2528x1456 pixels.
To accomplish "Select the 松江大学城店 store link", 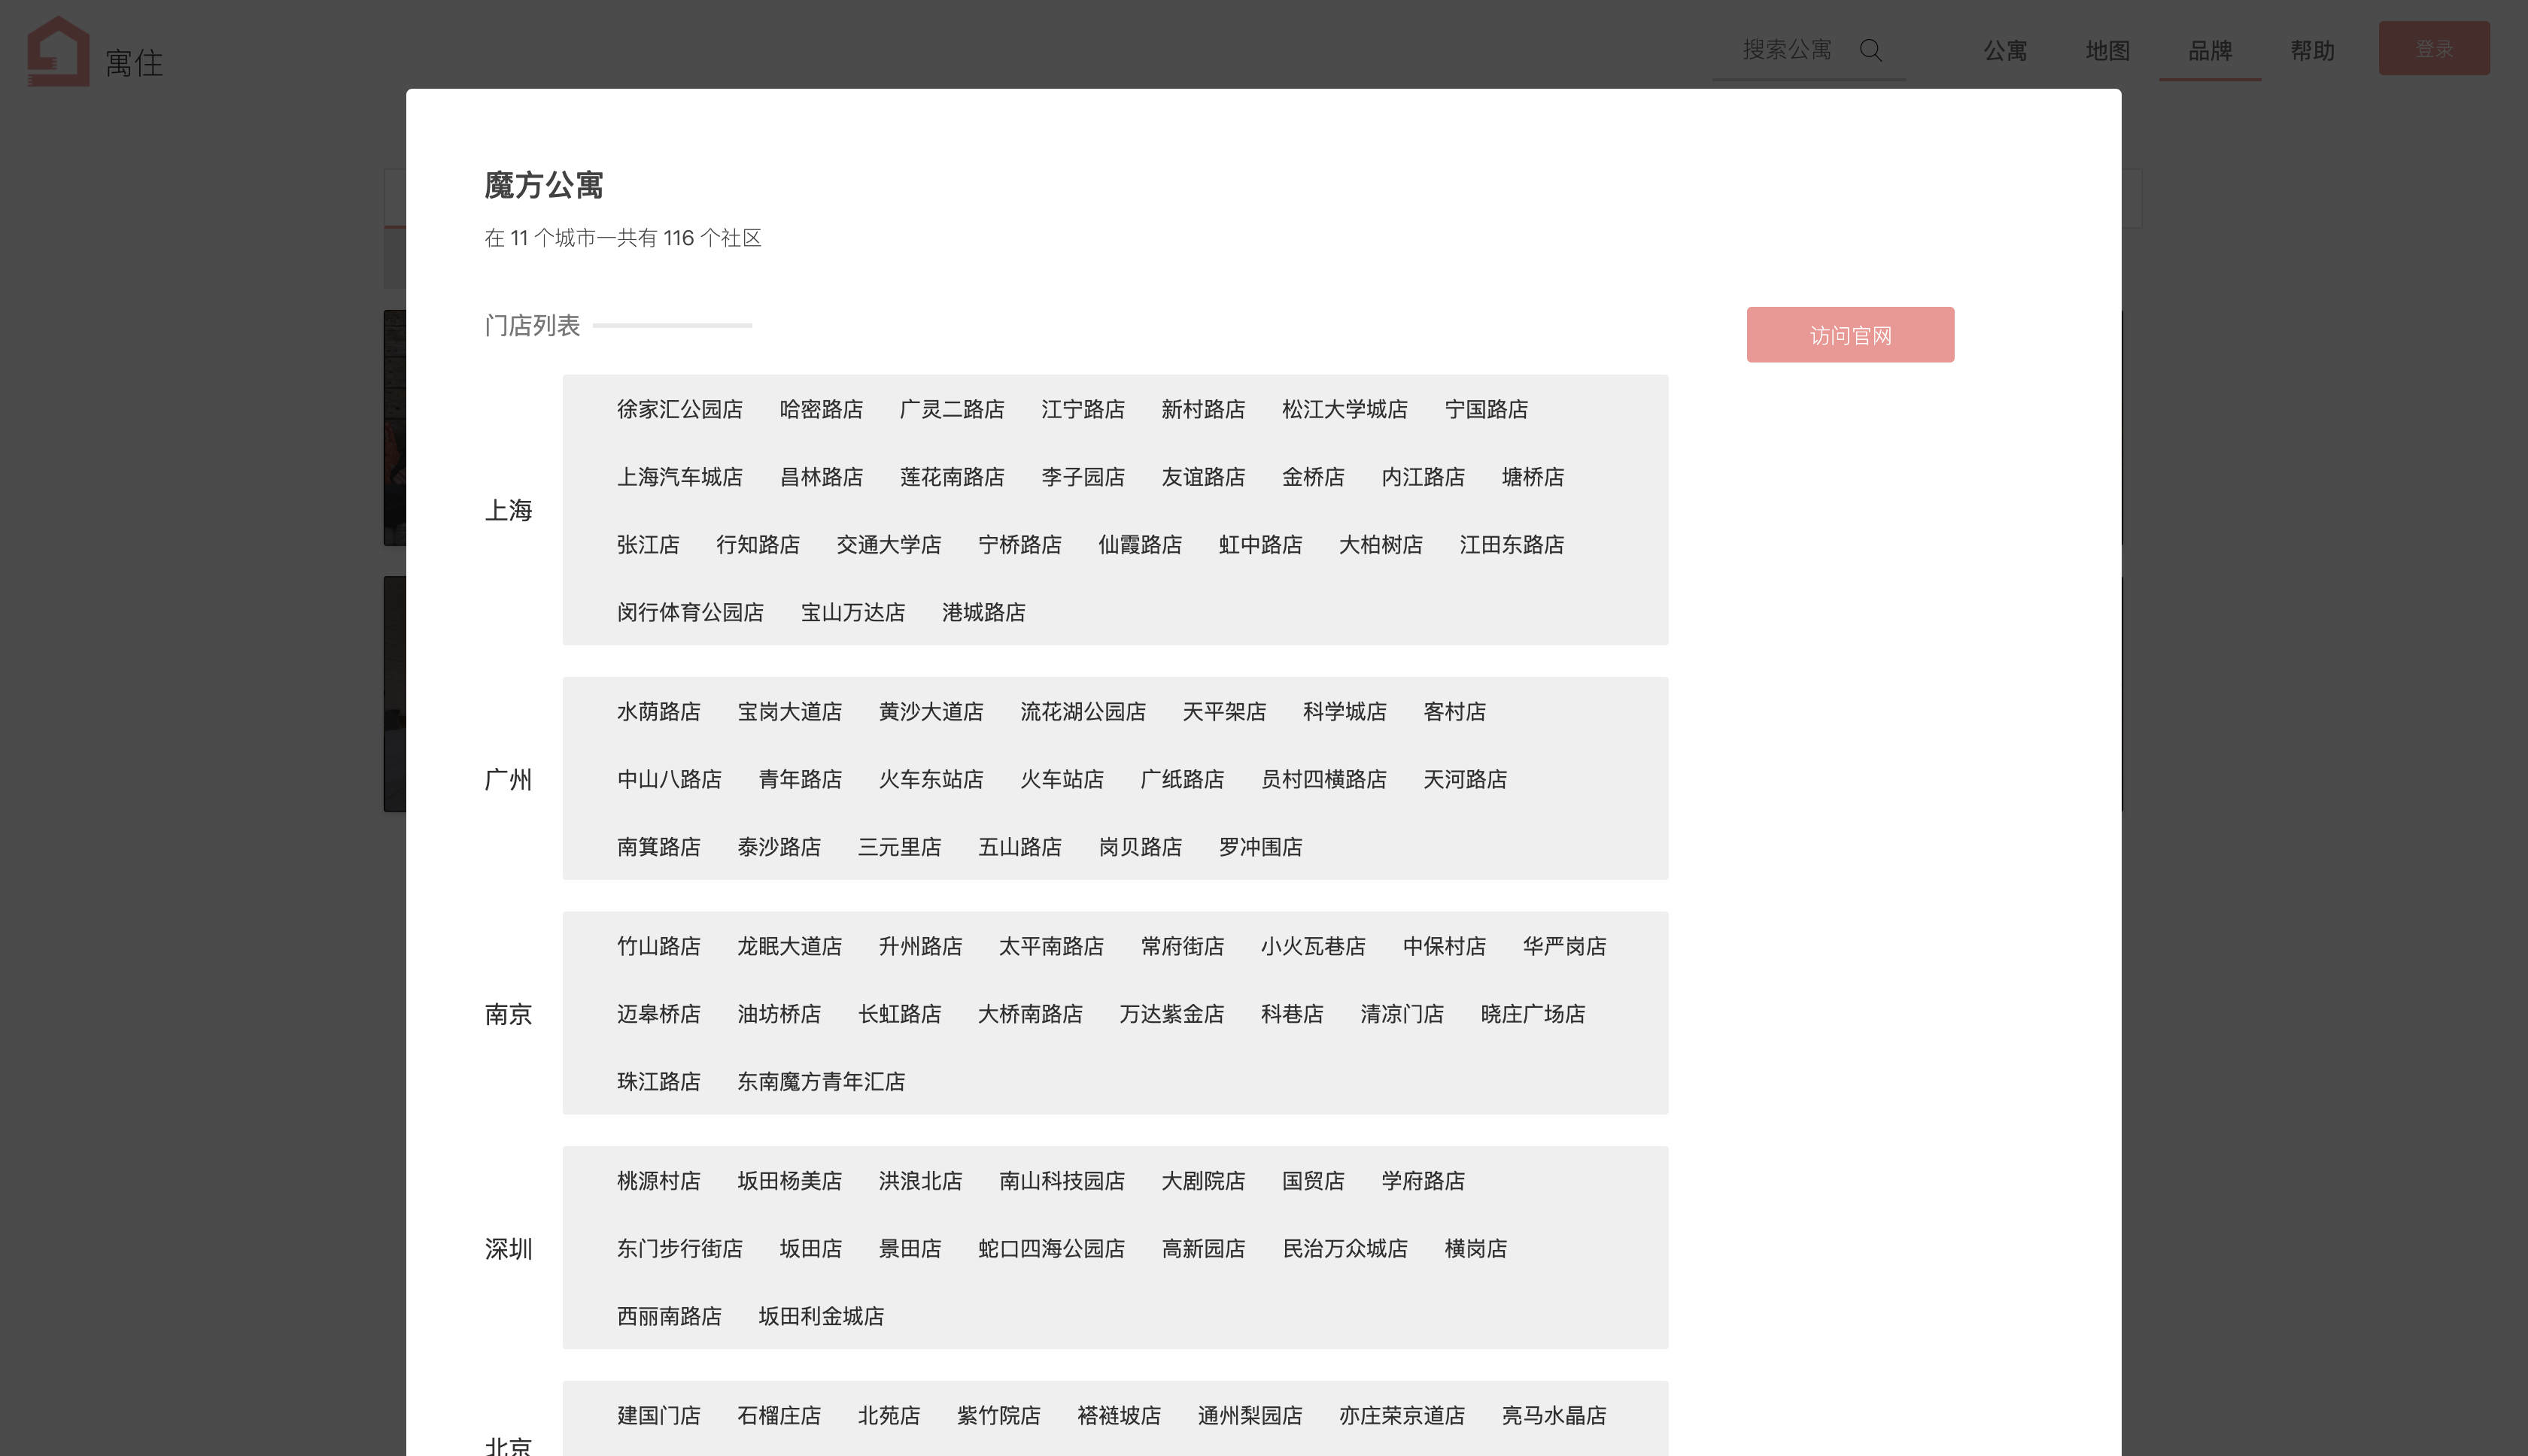I will click(1344, 409).
